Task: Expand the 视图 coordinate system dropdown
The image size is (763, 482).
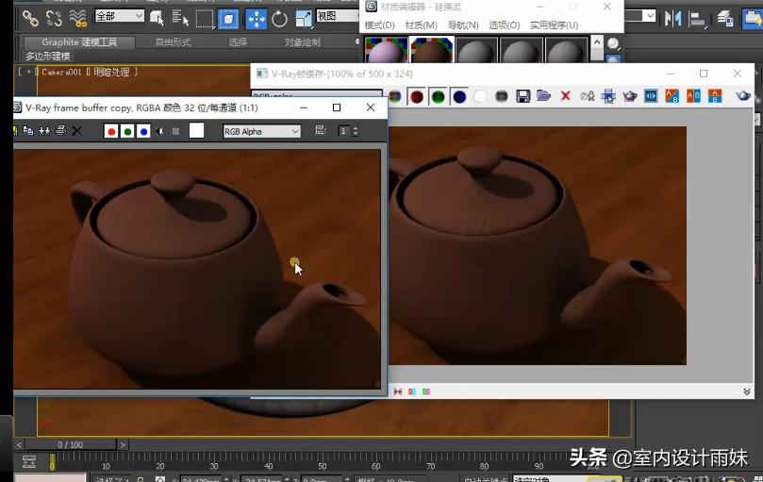Action: click(x=338, y=16)
